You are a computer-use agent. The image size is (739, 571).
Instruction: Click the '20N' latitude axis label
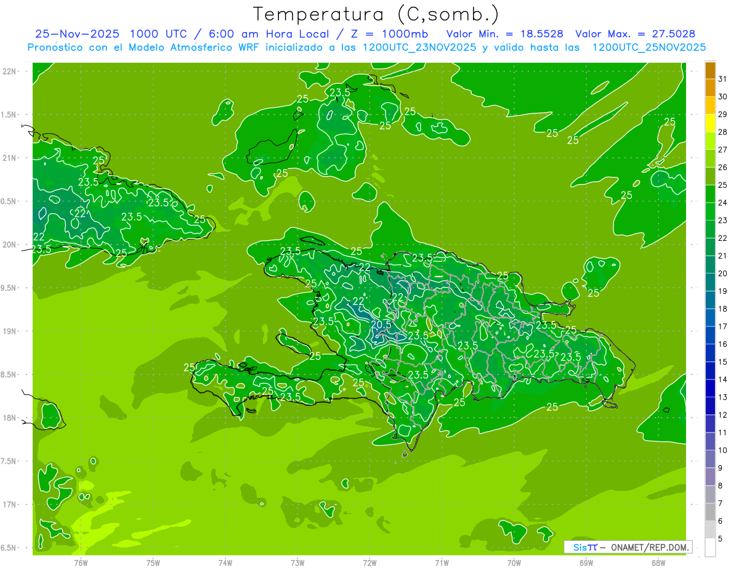(10, 245)
